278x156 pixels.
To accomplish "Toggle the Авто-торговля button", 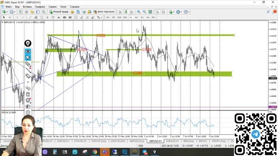I will coord(104,12).
